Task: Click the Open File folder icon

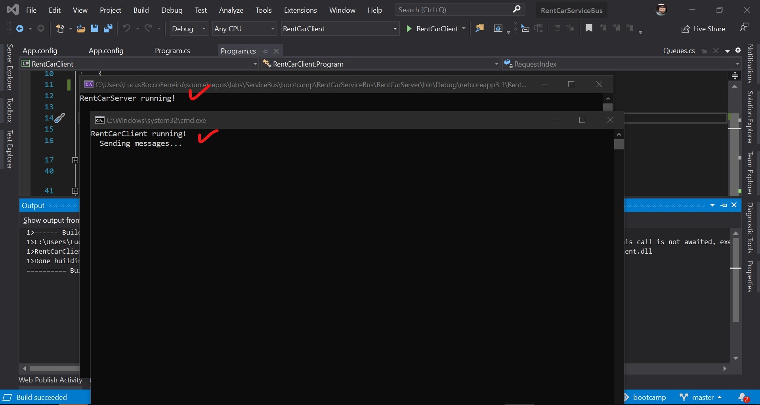Action: pyautogui.click(x=81, y=29)
